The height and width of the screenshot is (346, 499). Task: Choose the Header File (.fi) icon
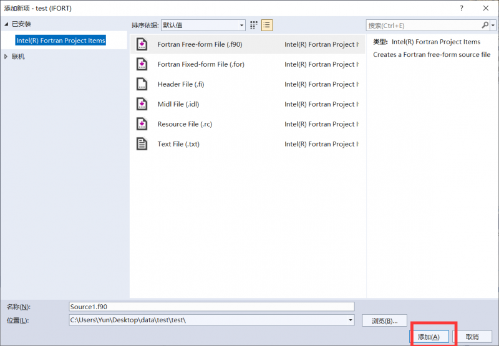pos(142,84)
